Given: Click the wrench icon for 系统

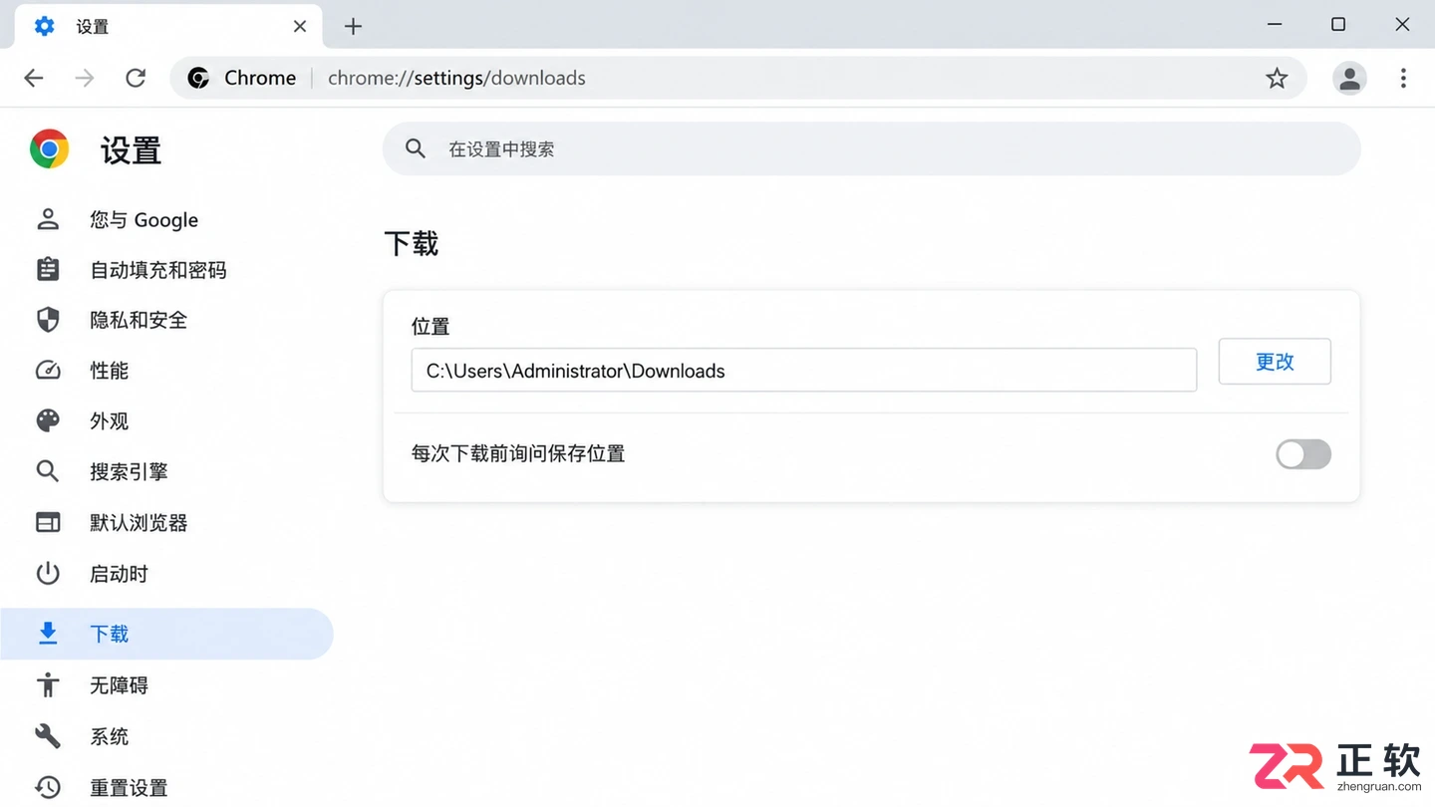Looking at the screenshot, I should click(48, 736).
